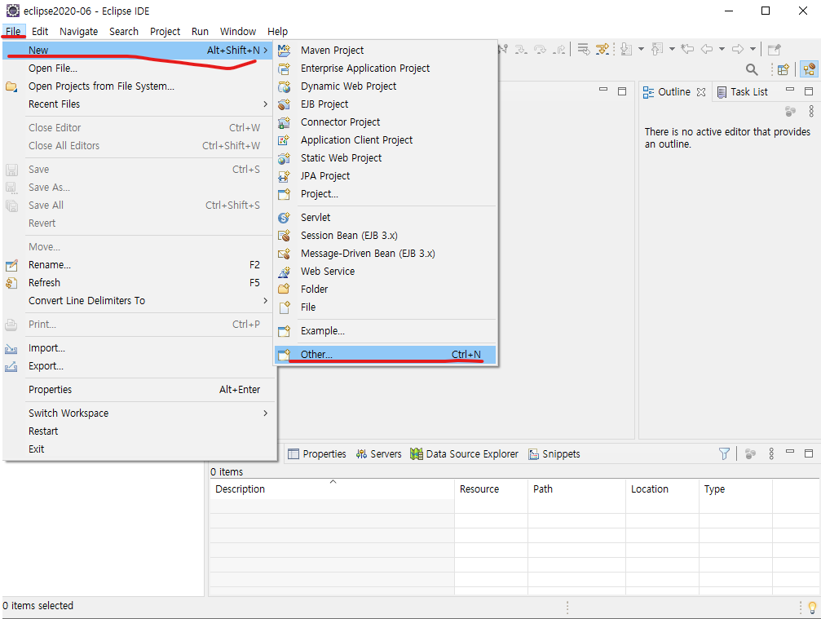The width and height of the screenshot is (821, 619).
Task: Open the Data Source Explorer tab
Action: pyautogui.click(x=465, y=454)
